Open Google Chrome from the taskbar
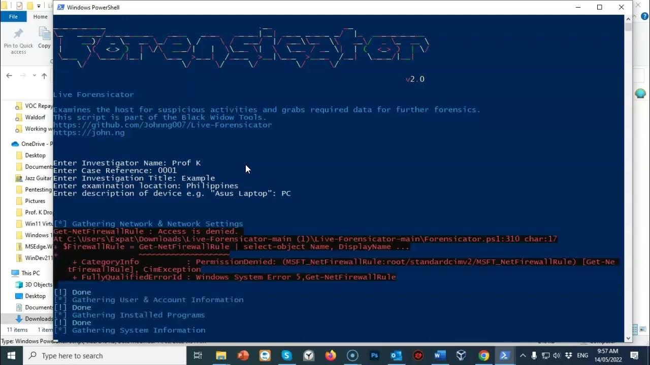 coord(483,355)
